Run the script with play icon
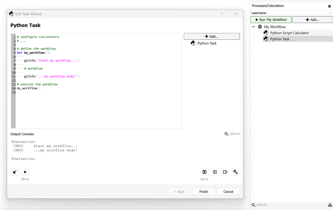This screenshot has width=333, height=210. [x=25, y=172]
